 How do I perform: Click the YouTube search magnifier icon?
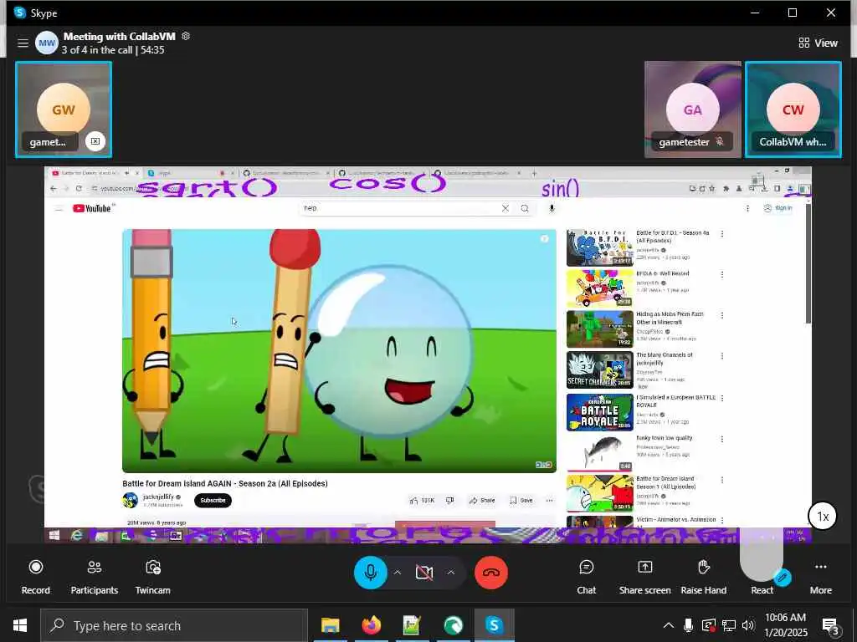(525, 208)
